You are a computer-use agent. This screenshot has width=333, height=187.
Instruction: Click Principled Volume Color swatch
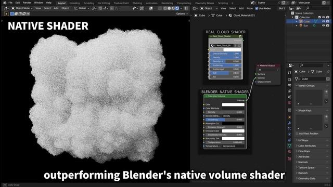tap(233, 104)
